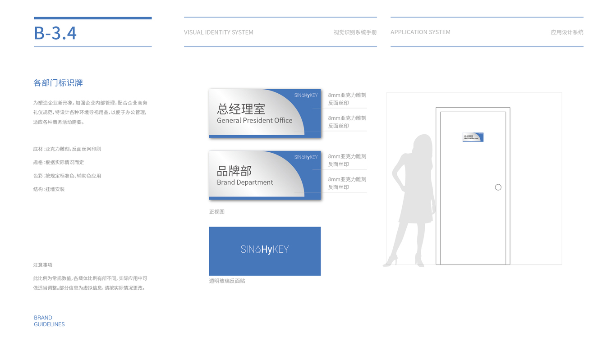
Task: Click the round door knob on the door illustration
Action: 498,187
